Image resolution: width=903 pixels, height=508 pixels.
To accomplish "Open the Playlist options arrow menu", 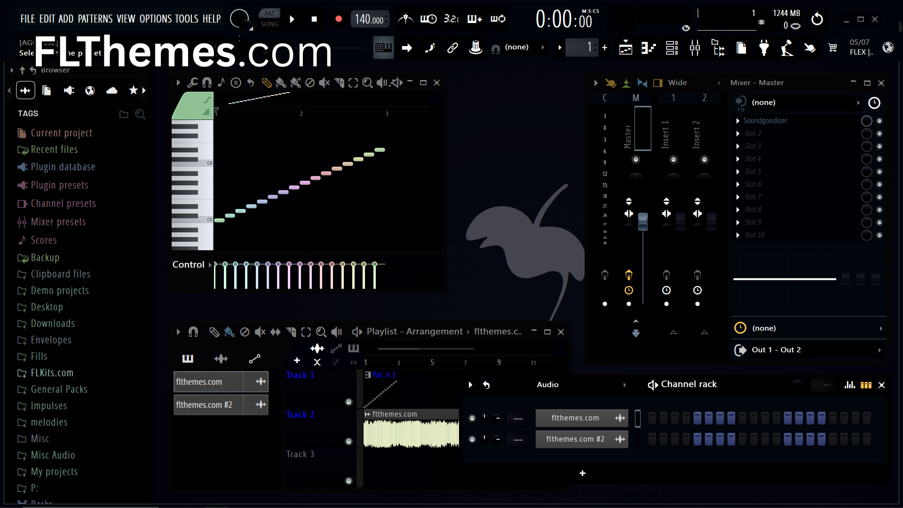I will (178, 332).
